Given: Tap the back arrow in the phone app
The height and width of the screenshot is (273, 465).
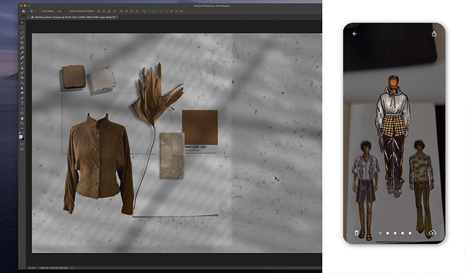Looking at the screenshot, I should [355, 34].
